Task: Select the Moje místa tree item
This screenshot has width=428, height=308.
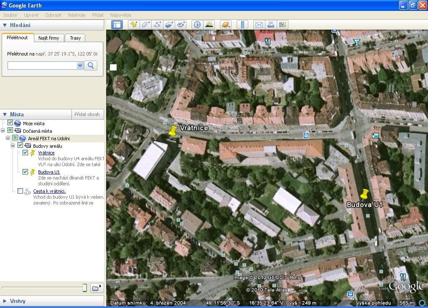Action: coord(33,124)
